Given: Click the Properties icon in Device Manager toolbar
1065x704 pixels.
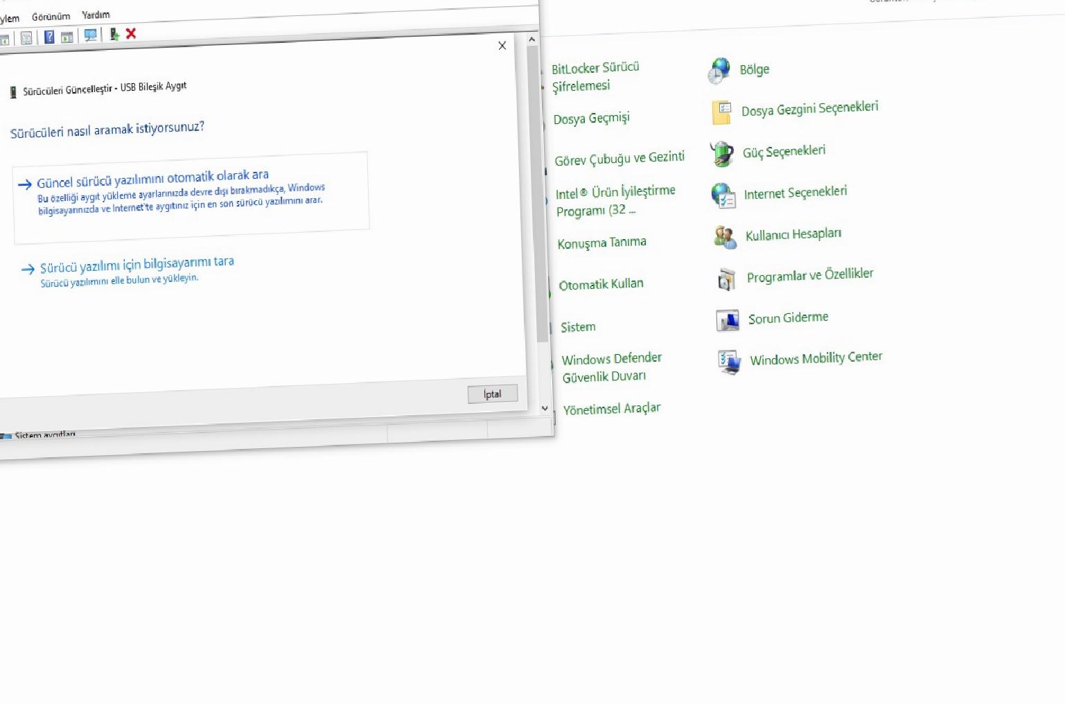Looking at the screenshot, I should click(26, 38).
